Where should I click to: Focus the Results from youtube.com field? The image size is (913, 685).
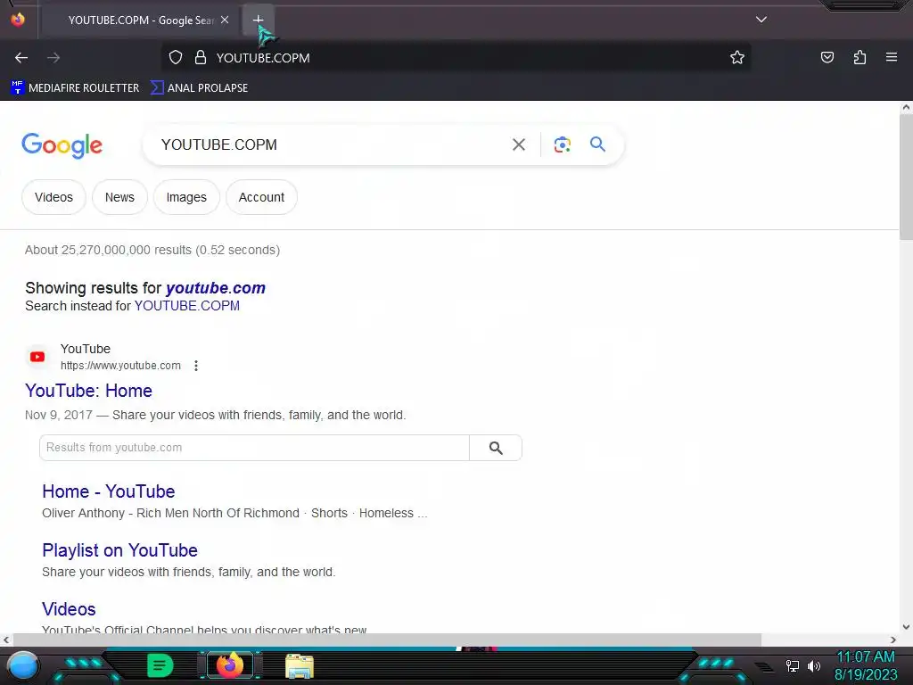[254, 448]
